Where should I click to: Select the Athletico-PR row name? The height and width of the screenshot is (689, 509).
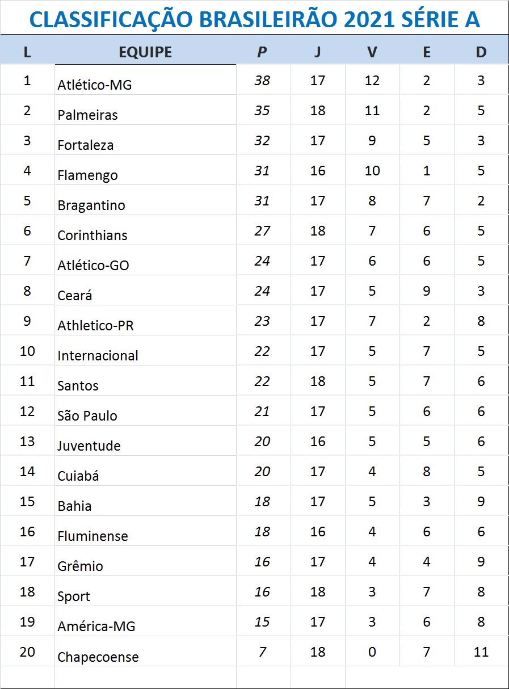[x=96, y=326]
